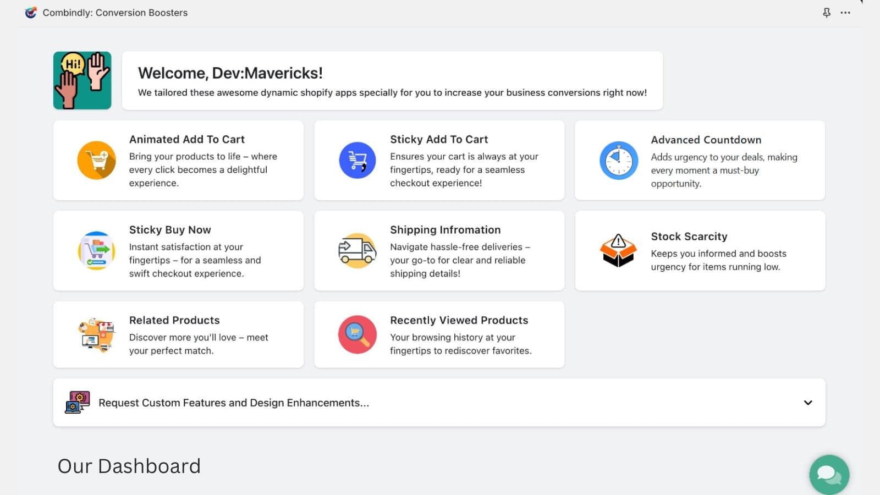Click the Hi hands welcome thumbnail
Screen dimensions: 880x495
coord(82,80)
